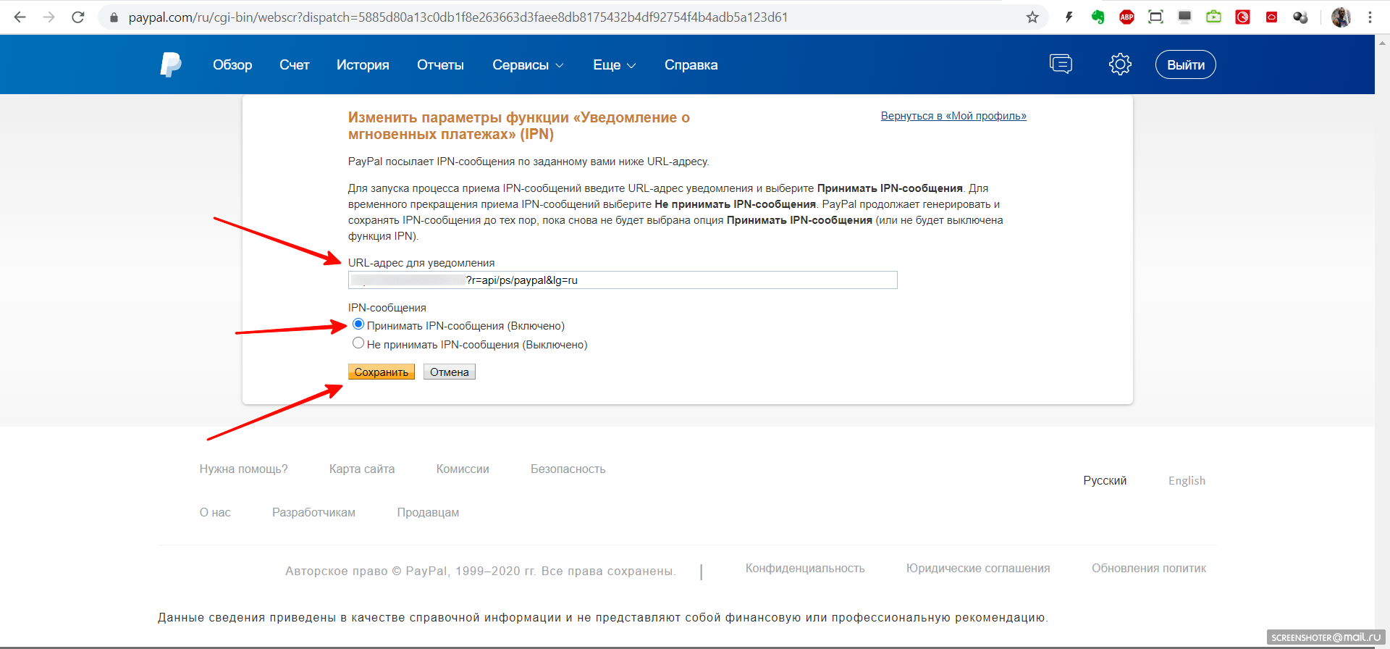Log out with the 'Выйти' button
The height and width of the screenshot is (649, 1390).
[x=1185, y=65]
